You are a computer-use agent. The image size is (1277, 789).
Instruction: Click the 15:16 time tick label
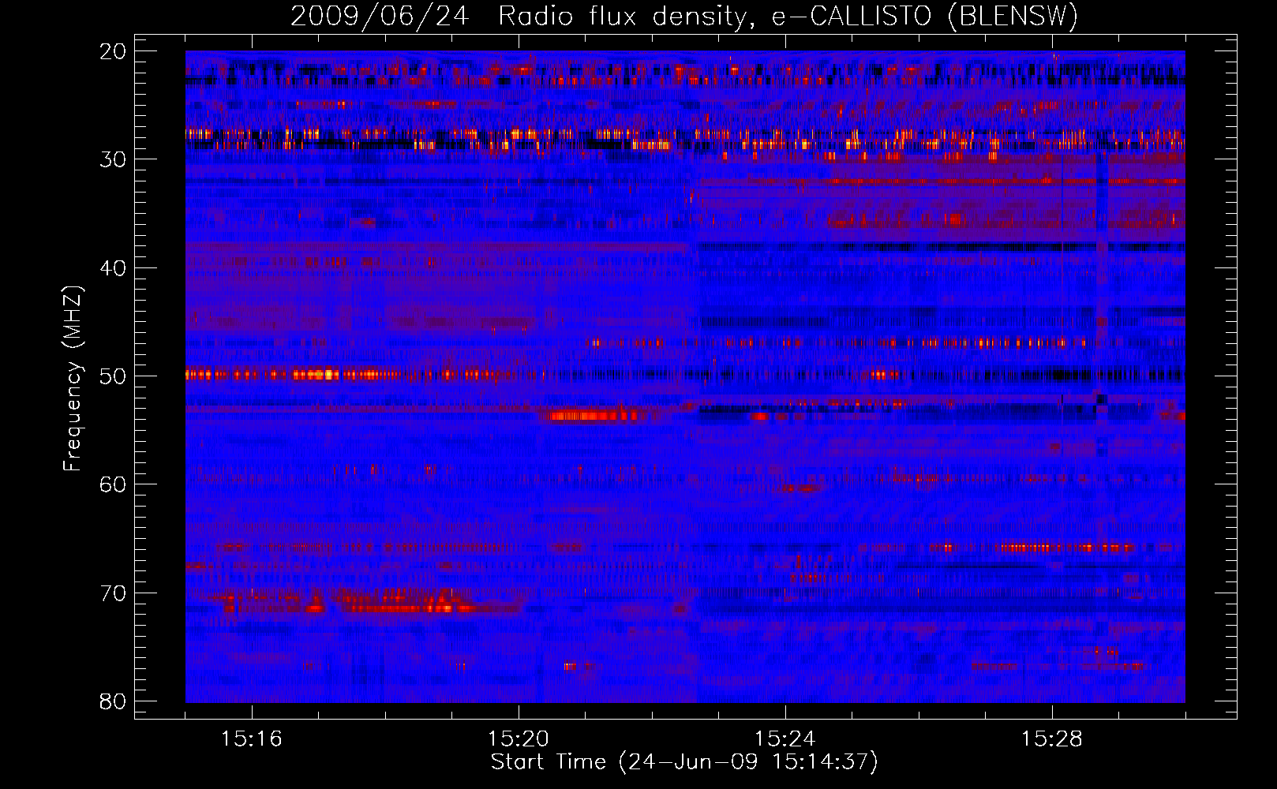point(252,739)
